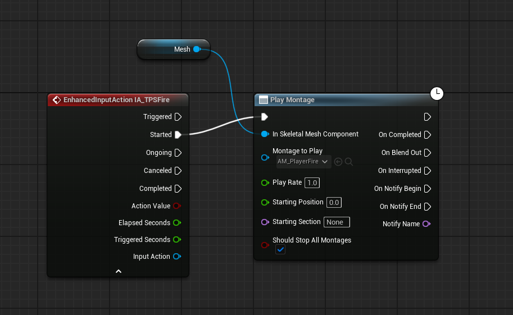Click the Should Stop All Montages pin
The width and height of the screenshot is (513, 315).
[265, 245]
